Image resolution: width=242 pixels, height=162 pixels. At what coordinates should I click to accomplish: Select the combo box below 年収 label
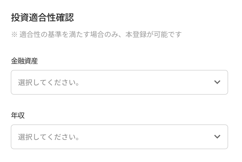(119, 137)
